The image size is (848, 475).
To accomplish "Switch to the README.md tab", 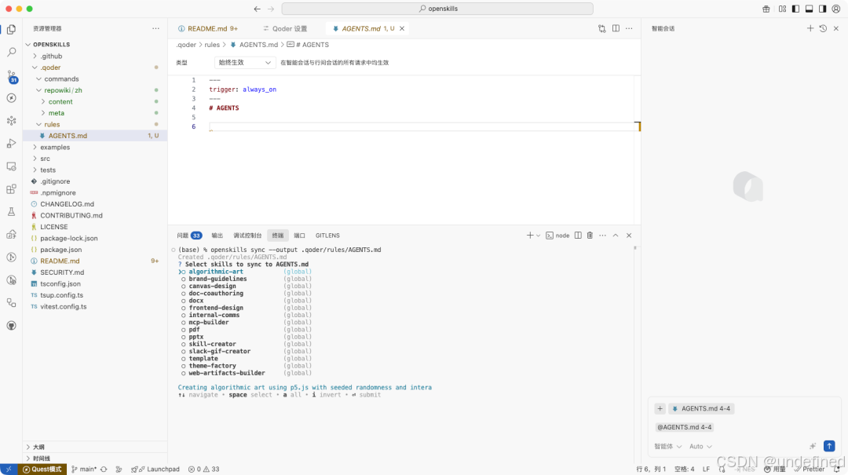I will [208, 27].
